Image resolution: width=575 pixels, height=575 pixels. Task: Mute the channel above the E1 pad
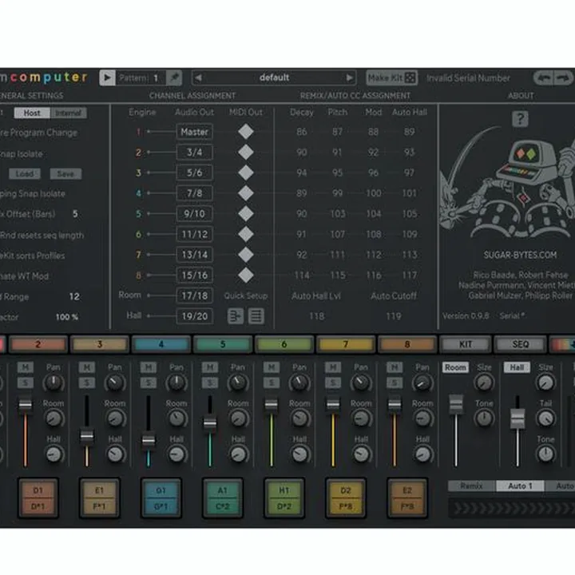point(87,367)
